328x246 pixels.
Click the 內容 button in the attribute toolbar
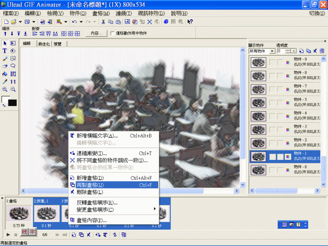tap(96, 33)
